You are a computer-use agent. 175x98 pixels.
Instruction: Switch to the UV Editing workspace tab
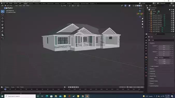click(x=43, y=4)
